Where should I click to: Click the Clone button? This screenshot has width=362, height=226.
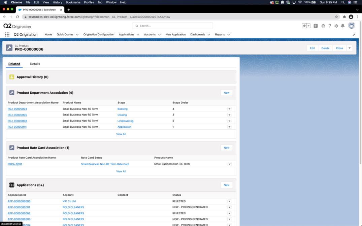pyautogui.click(x=339, y=48)
